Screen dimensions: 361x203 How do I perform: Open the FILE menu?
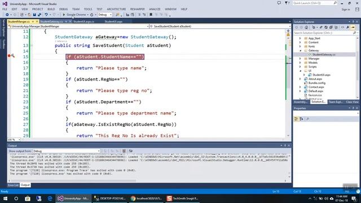pyautogui.click(x=5, y=9)
